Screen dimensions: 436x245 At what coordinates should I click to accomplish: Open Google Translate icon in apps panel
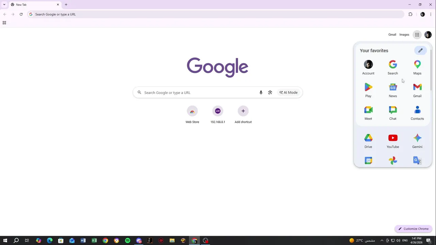[417, 160]
